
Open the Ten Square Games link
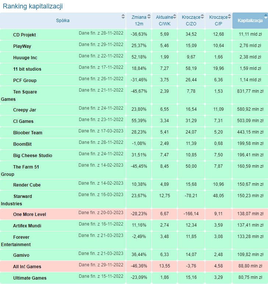coord(19,95)
